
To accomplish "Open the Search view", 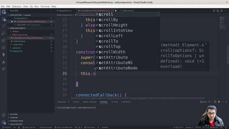I will pos(4,26).
